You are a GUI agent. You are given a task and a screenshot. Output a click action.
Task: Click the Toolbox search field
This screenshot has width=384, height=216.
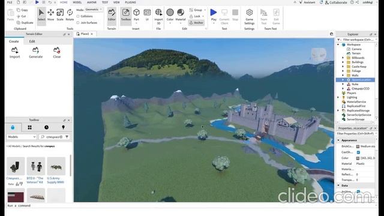51,137
